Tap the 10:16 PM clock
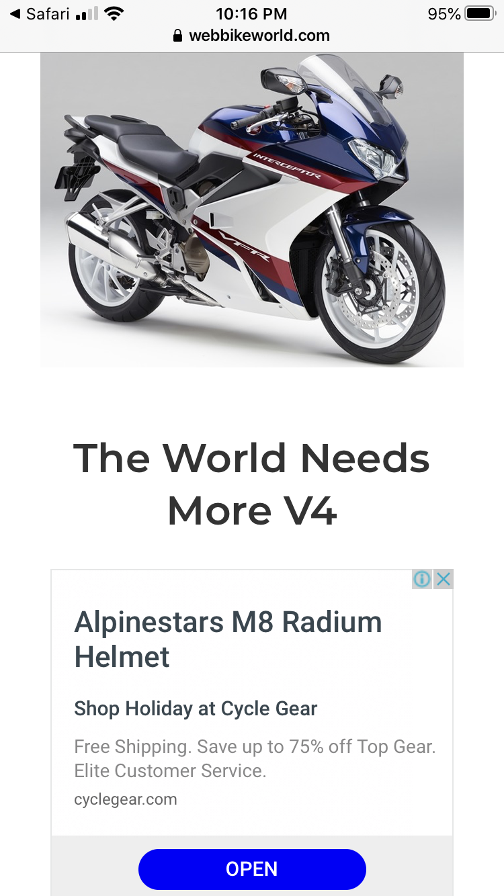 click(x=251, y=13)
